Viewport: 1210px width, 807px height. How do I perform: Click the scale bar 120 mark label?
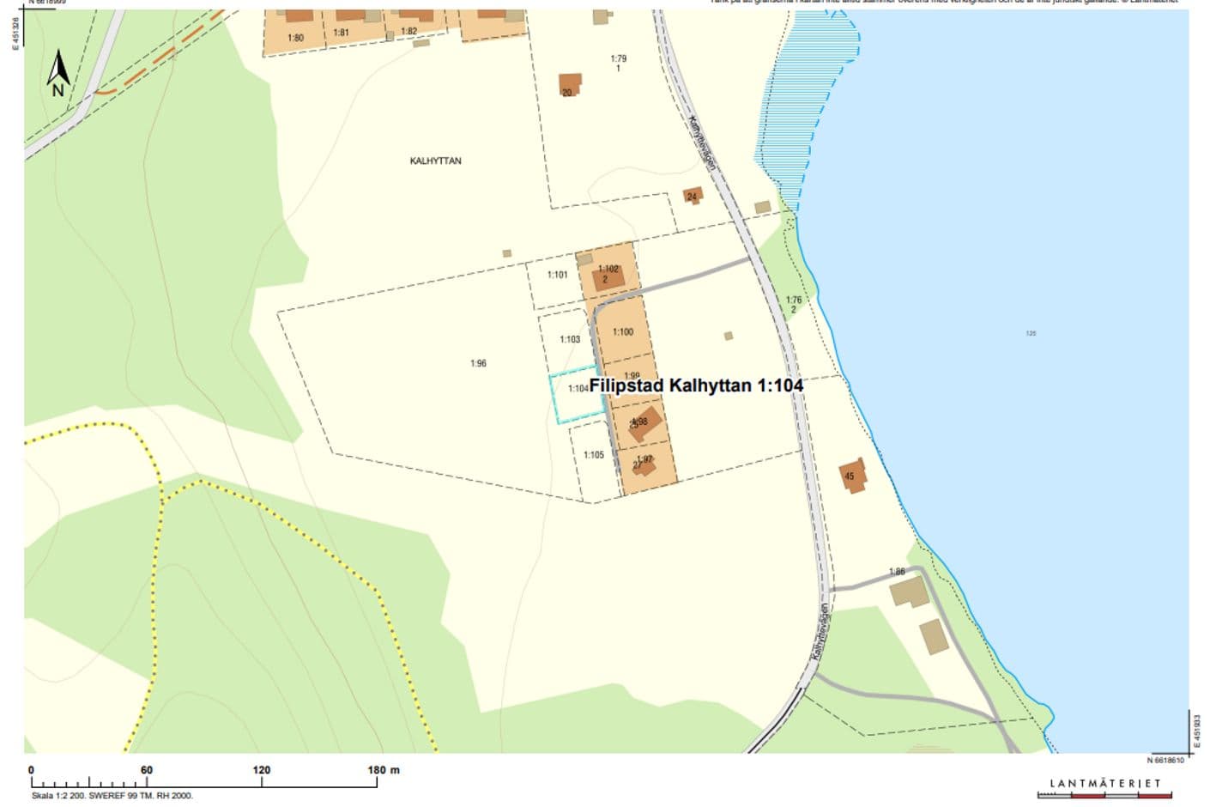coord(262,770)
